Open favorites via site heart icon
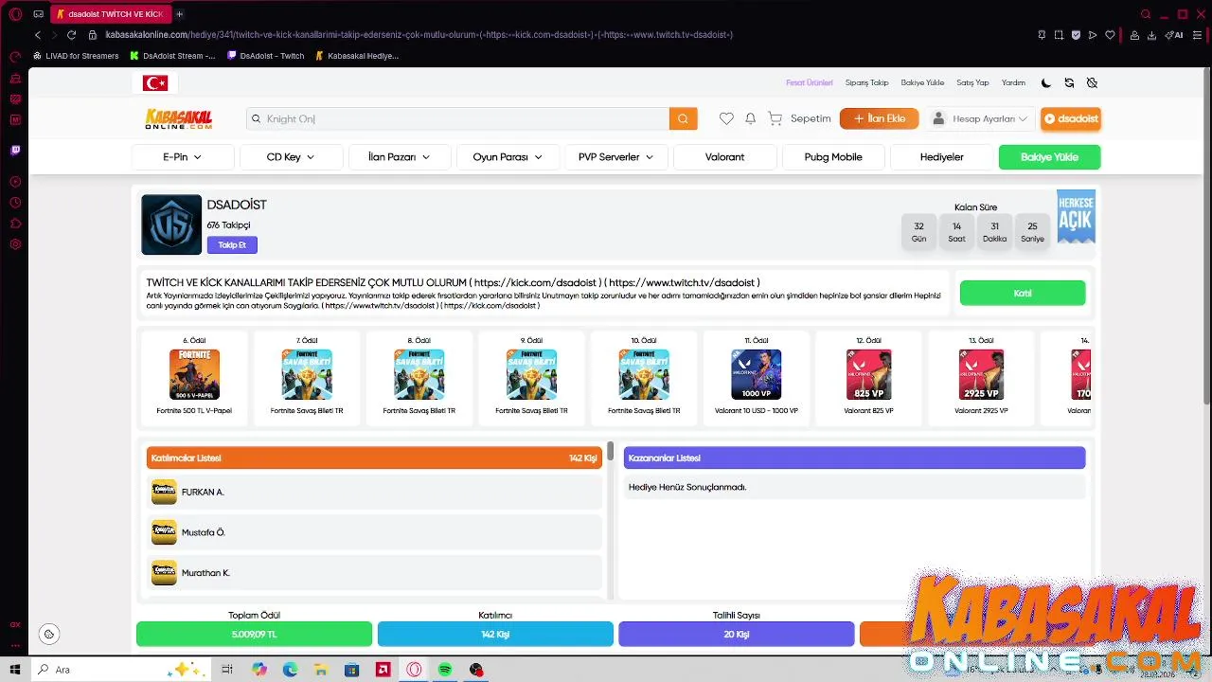 pos(726,118)
